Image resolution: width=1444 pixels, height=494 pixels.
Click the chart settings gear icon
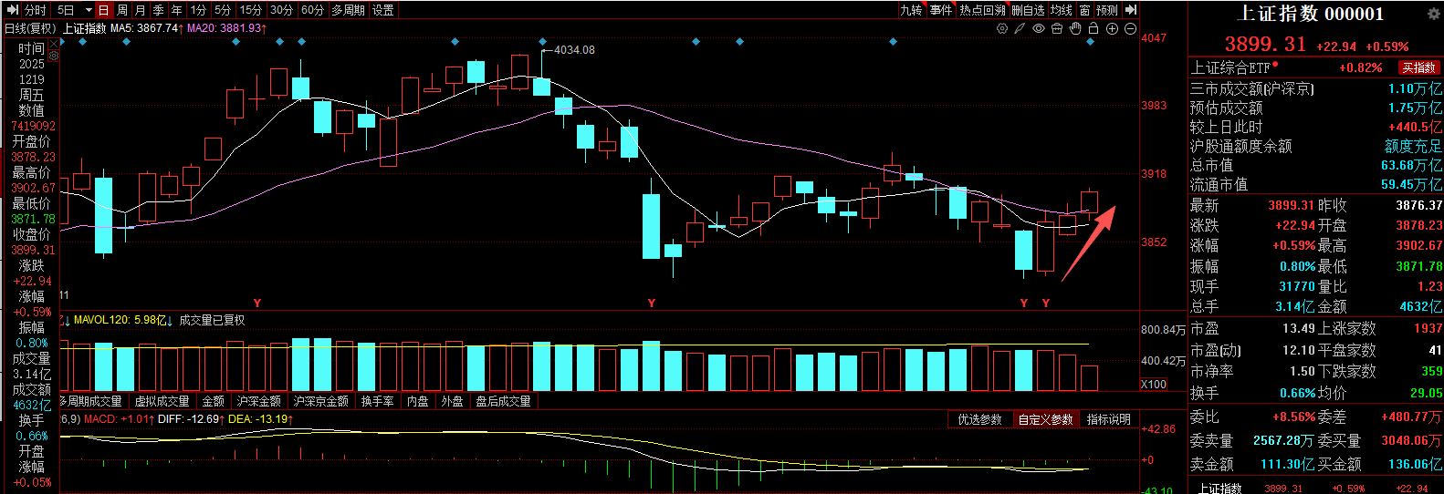pos(1001,28)
